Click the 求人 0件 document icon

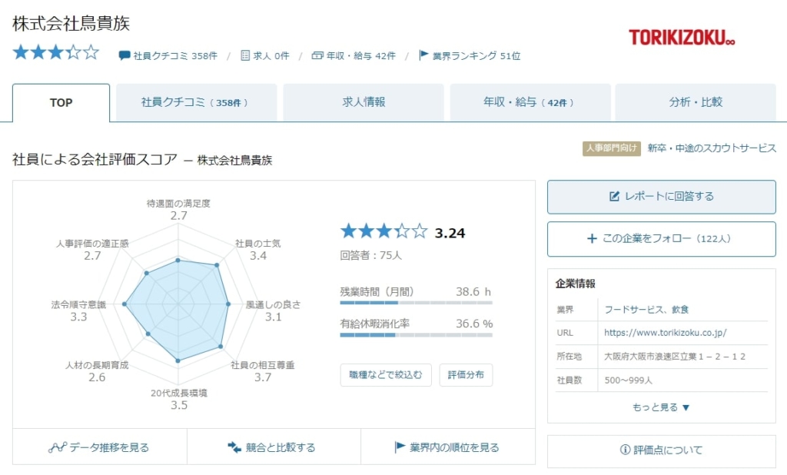(245, 56)
